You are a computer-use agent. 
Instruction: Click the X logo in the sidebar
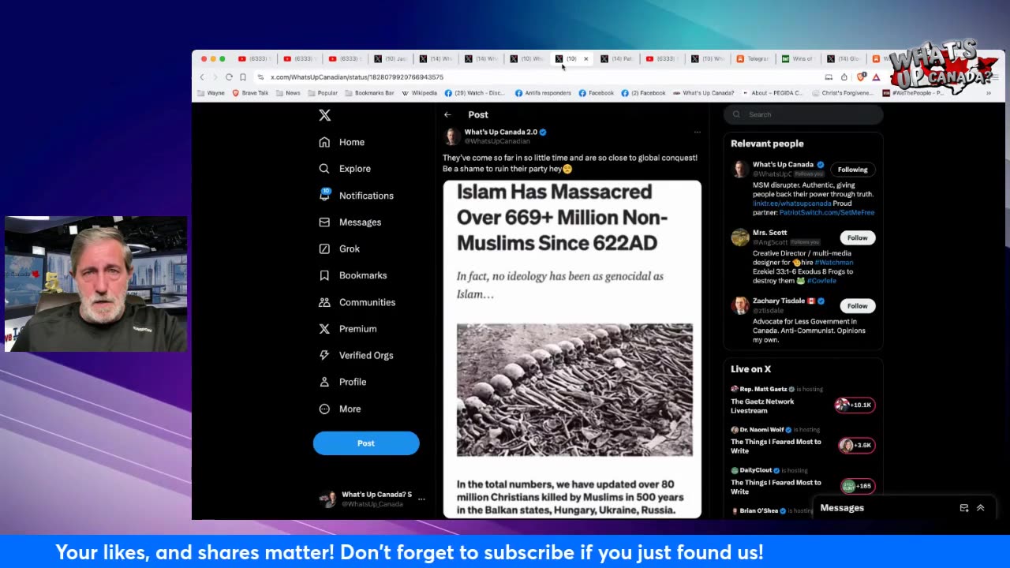coord(324,115)
